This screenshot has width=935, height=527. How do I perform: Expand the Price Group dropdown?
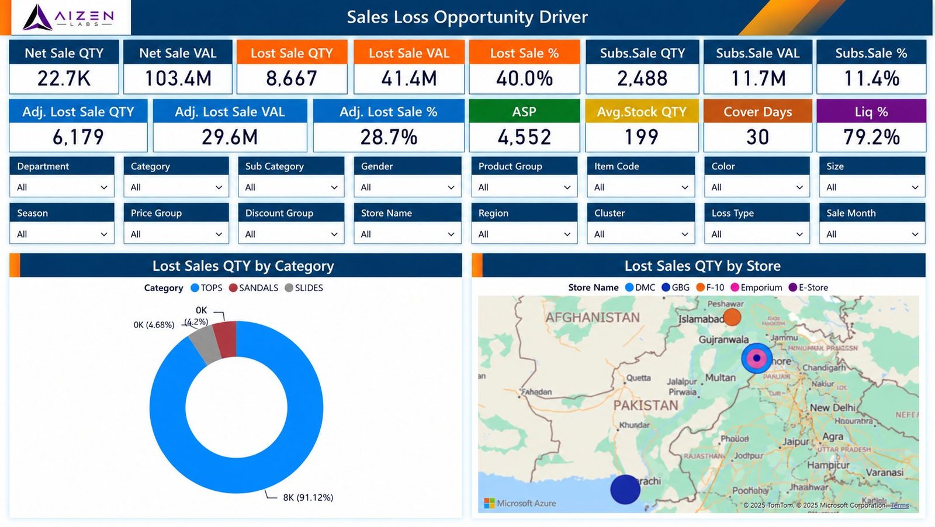pos(176,234)
